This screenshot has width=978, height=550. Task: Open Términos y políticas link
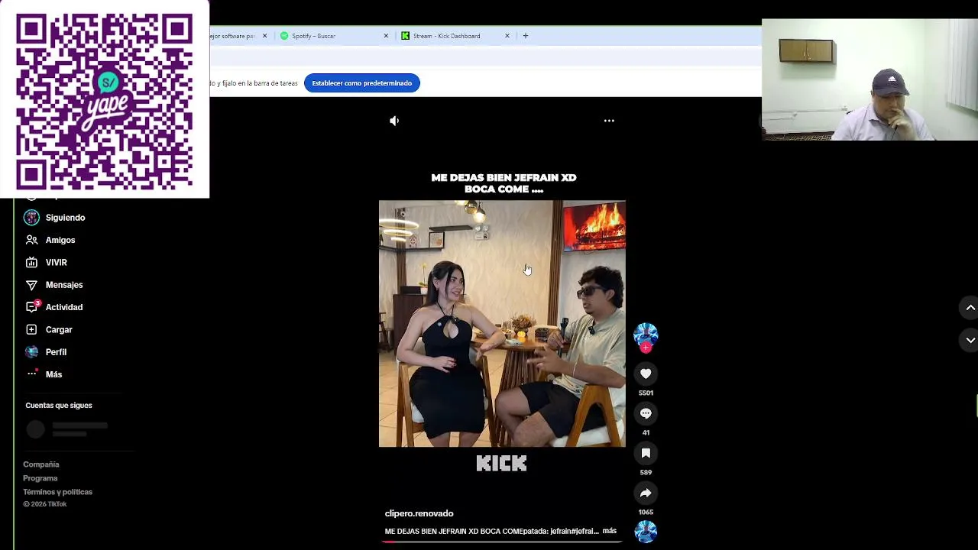57,492
